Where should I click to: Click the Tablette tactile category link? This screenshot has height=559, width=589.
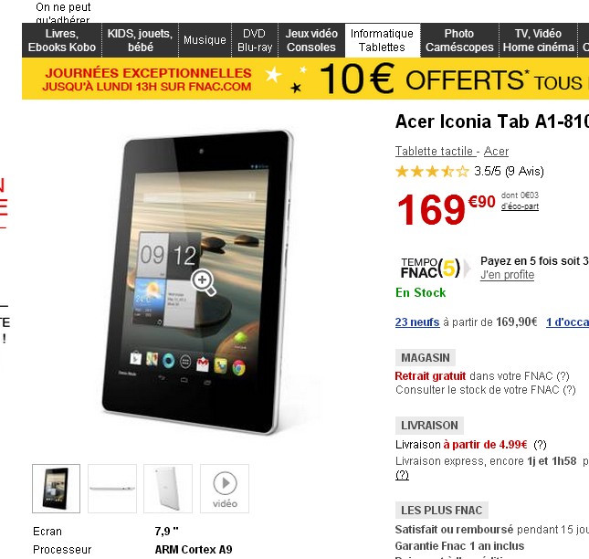point(436,151)
